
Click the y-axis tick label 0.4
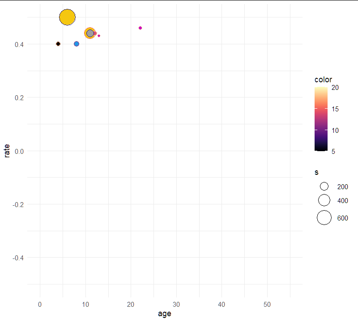coord(19,45)
